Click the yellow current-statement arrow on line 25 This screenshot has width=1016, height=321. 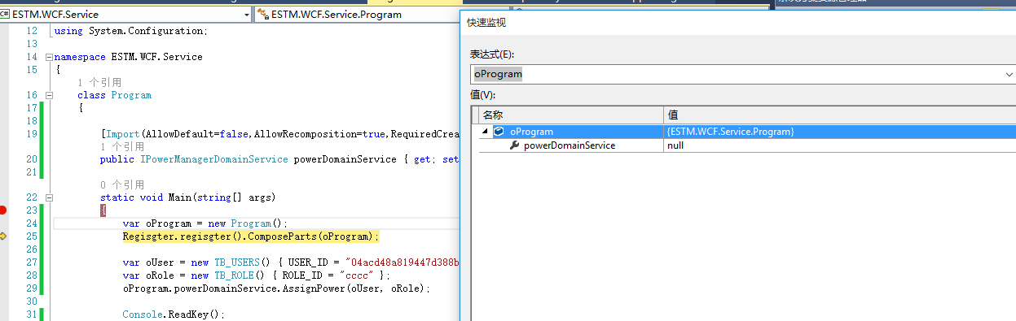[x=3, y=236]
